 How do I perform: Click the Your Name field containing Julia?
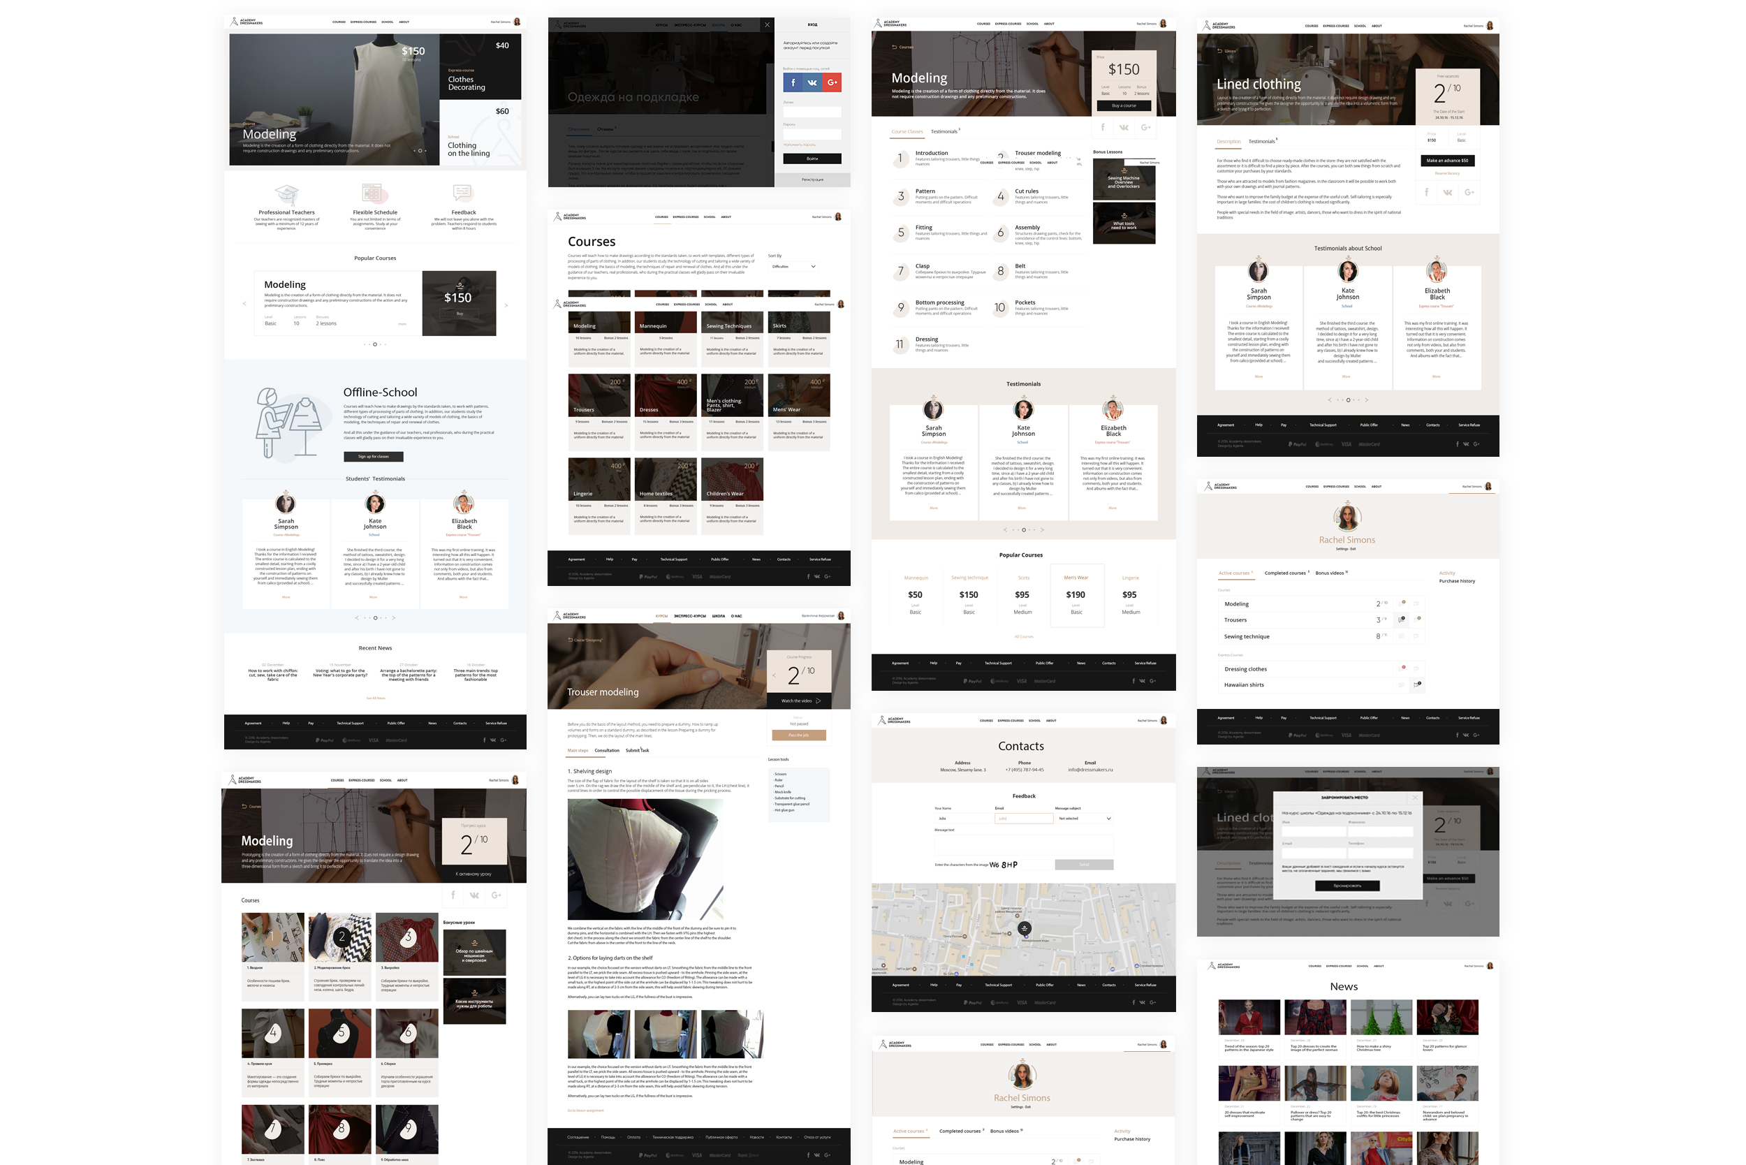[x=964, y=818]
